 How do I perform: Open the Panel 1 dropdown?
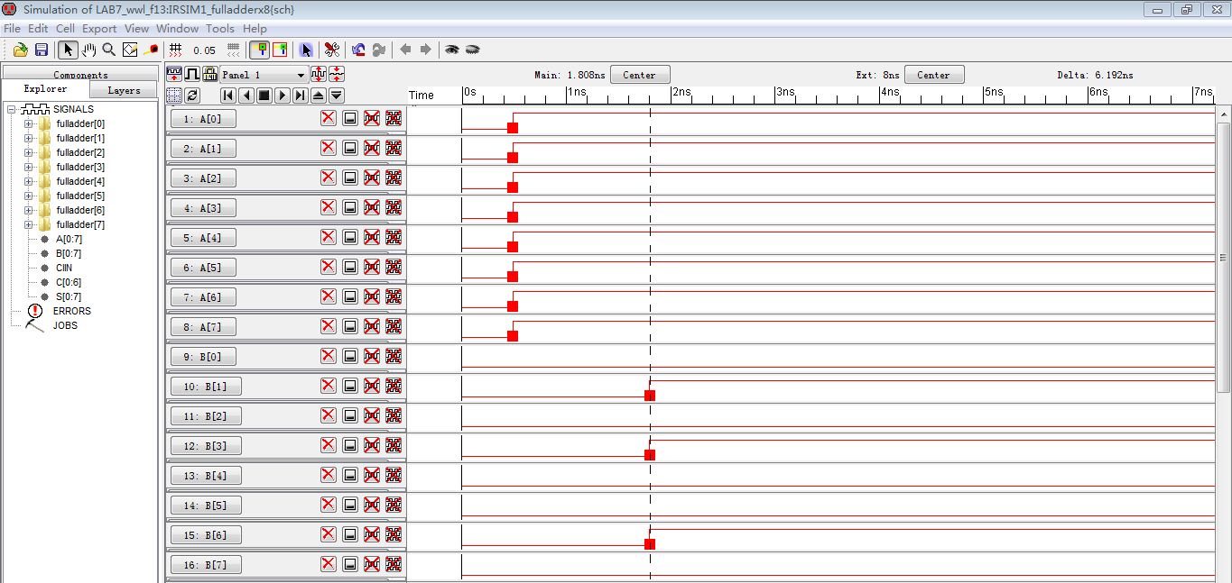(301, 76)
